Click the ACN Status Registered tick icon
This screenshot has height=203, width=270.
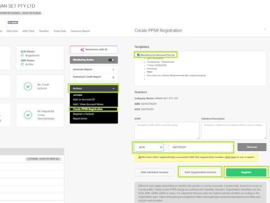(22, 55)
